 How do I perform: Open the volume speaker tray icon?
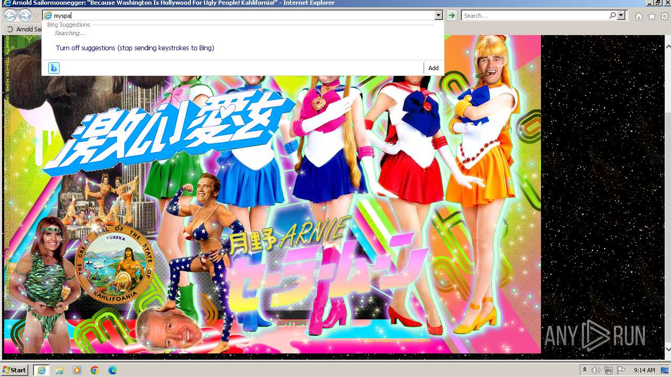point(596,370)
